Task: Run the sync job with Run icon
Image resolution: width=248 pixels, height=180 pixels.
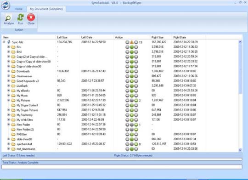Action: pyautogui.click(x=20, y=17)
